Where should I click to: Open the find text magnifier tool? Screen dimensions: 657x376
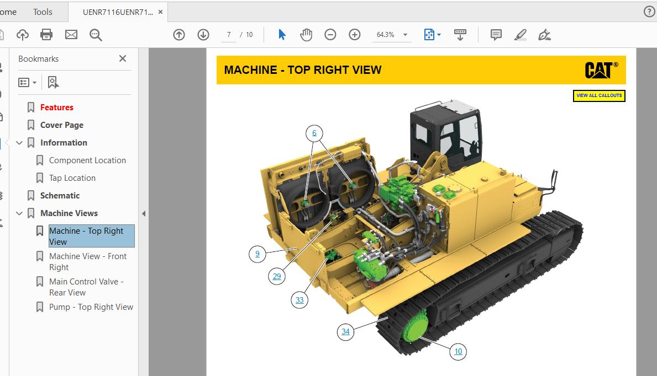96,35
